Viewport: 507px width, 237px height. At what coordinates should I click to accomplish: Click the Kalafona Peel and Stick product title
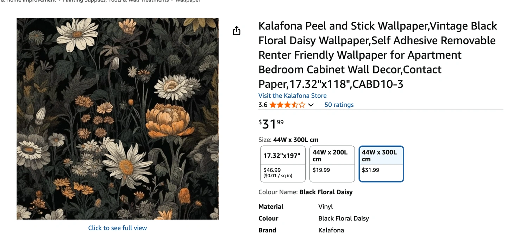click(x=377, y=55)
